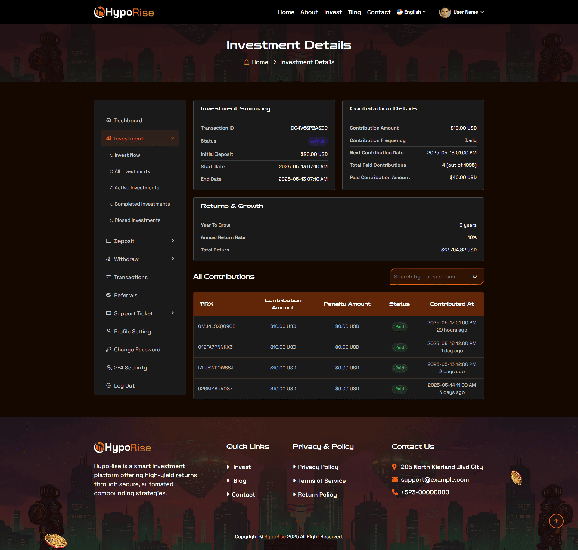Click the Change Password key icon
The height and width of the screenshot is (550, 578).
coord(109,349)
